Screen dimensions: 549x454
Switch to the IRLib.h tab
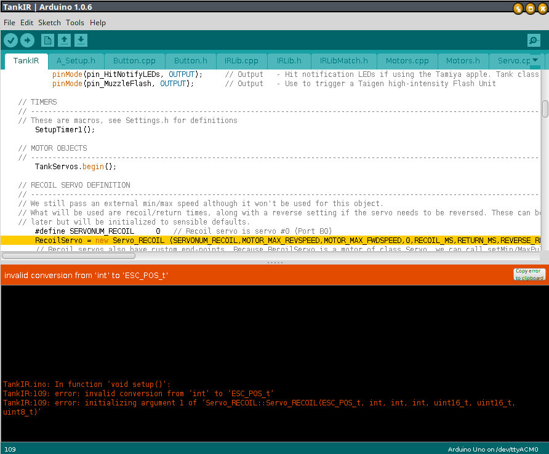coord(289,61)
